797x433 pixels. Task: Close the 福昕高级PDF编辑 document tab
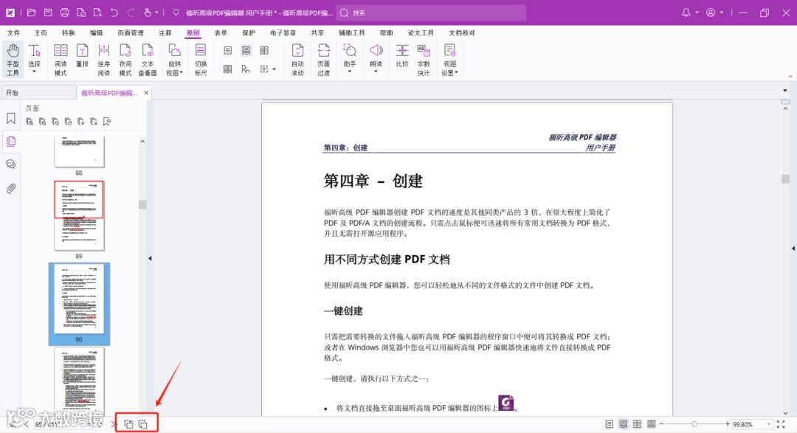point(146,92)
